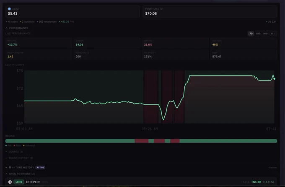
Task: Select the 30D time range
Action: [258, 34]
